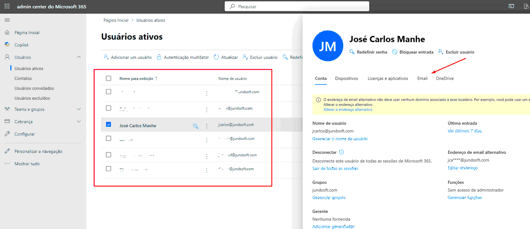Screen dimensions: 530x229
Task: Click the Redefinir senha key icon
Action: (352, 52)
